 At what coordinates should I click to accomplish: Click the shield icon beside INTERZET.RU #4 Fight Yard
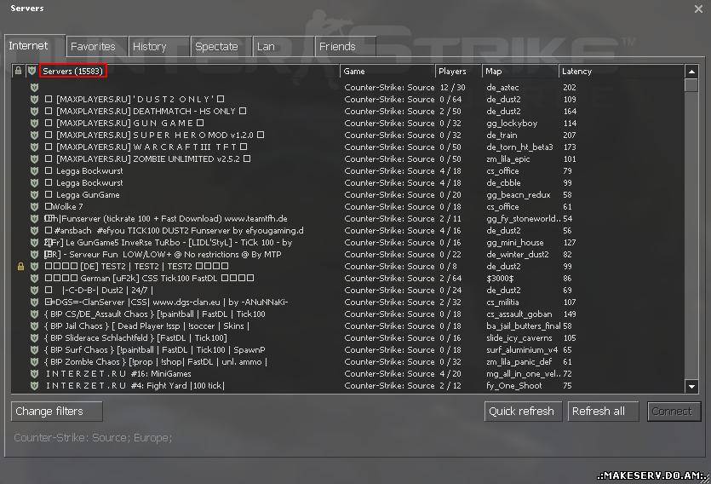(34, 385)
